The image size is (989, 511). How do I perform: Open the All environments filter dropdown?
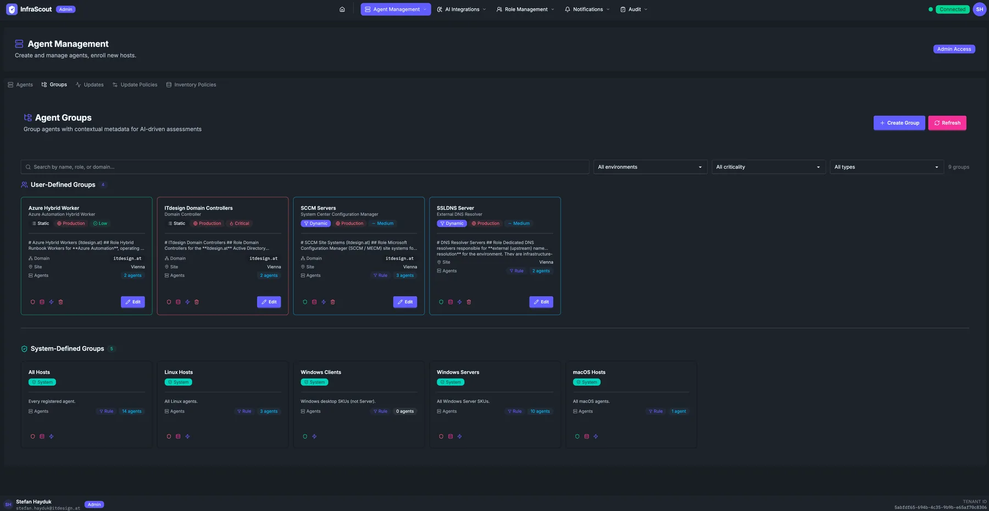click(650, 167)
